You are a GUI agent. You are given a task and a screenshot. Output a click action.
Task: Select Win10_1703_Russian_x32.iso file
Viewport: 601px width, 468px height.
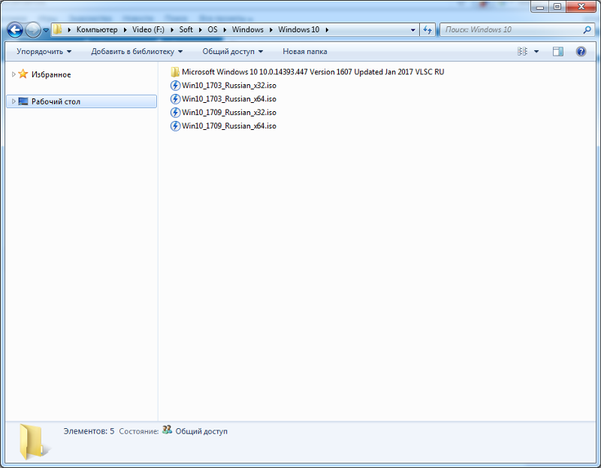coord(229,86)
